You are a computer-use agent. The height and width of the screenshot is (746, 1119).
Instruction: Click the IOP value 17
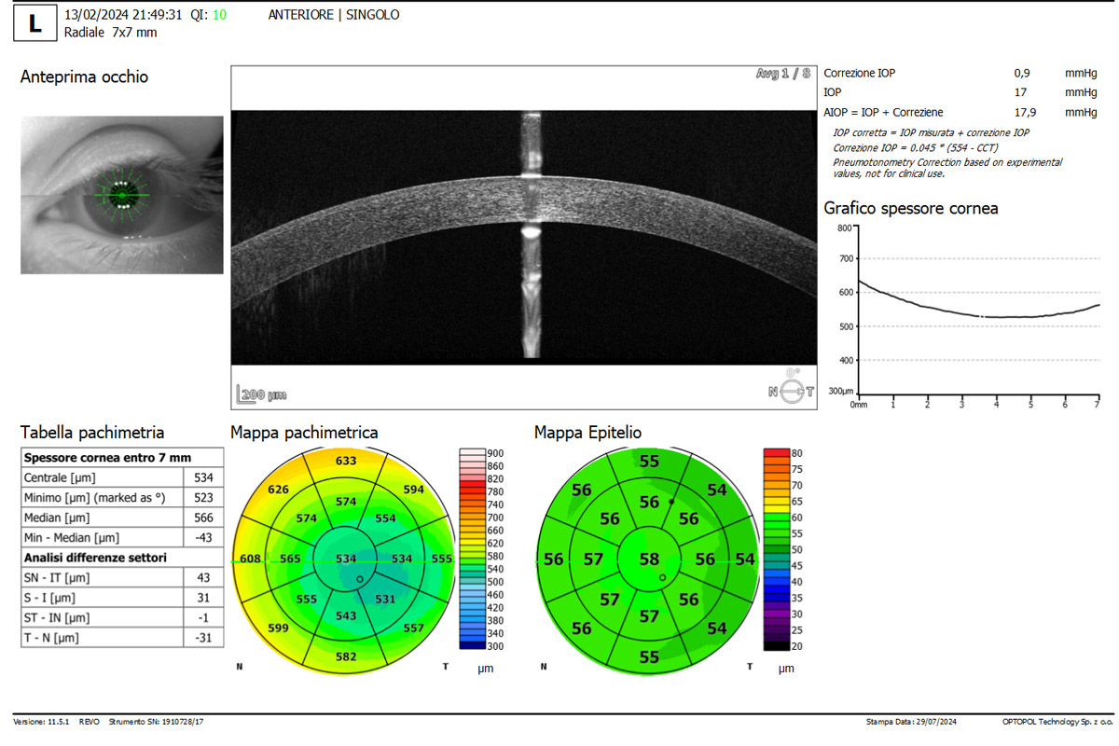[1021, 92]
